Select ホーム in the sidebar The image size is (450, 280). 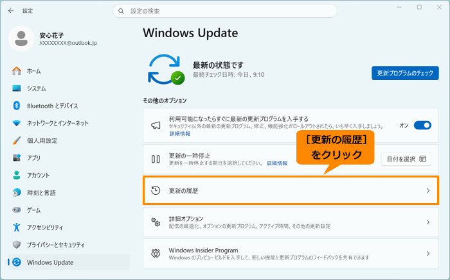coord(34,71)
